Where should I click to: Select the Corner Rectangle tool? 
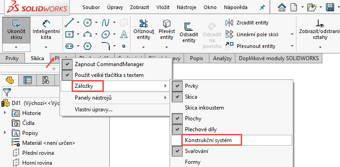[70, 34]
